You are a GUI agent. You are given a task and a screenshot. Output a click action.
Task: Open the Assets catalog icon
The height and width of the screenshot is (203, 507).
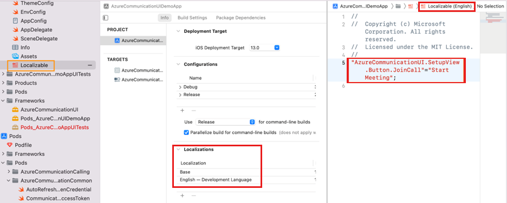[15, 56]
